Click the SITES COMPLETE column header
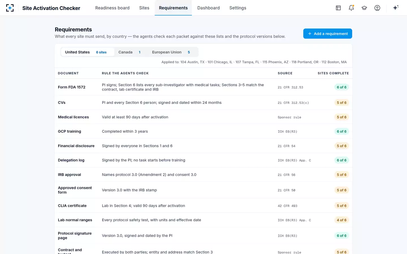The image size is (407, 254). pyautogui.click(x=333, y=73)
